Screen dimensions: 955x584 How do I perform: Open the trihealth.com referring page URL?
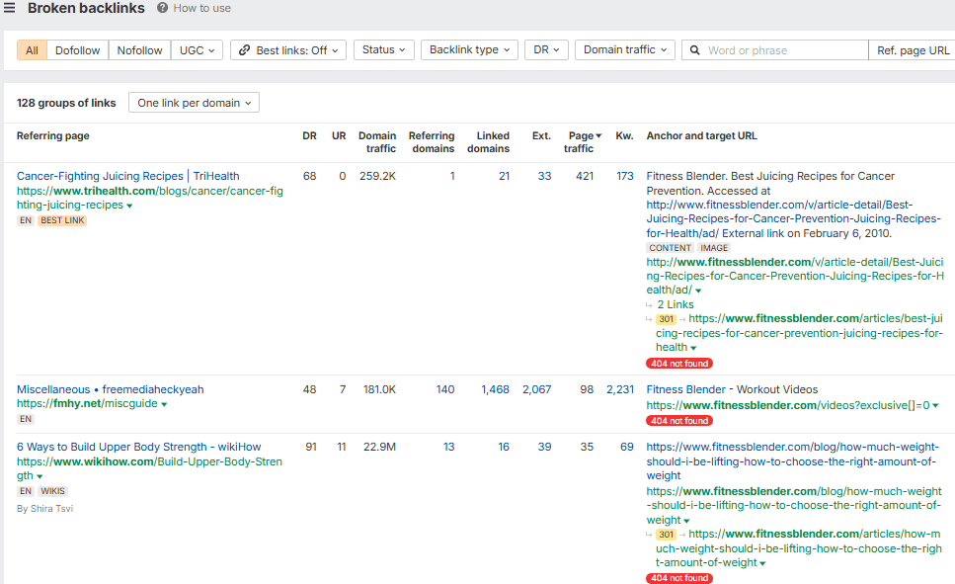(150, 198)
